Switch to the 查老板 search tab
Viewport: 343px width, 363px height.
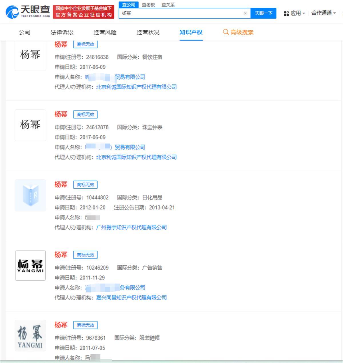pos(148,5)
